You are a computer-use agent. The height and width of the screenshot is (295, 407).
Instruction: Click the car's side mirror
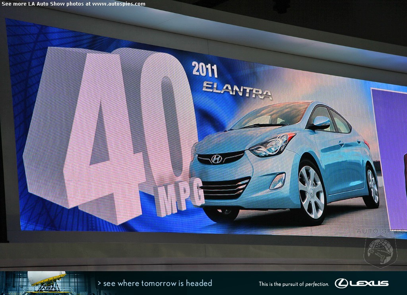320,122
